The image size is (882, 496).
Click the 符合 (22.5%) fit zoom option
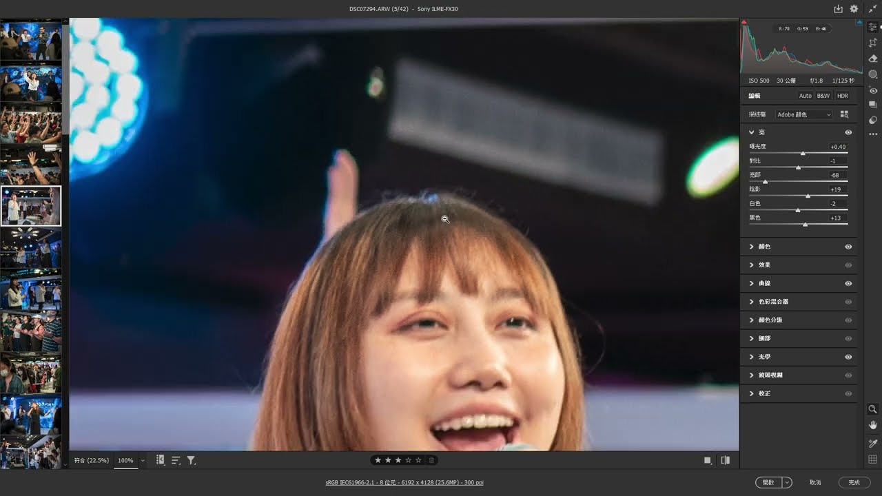tap(92, 460)
